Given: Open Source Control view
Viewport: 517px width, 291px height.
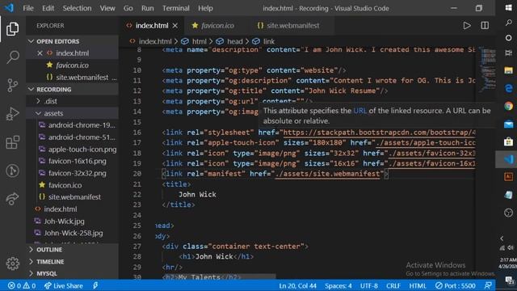Looking at the screenshot, I should pos(13,86).
